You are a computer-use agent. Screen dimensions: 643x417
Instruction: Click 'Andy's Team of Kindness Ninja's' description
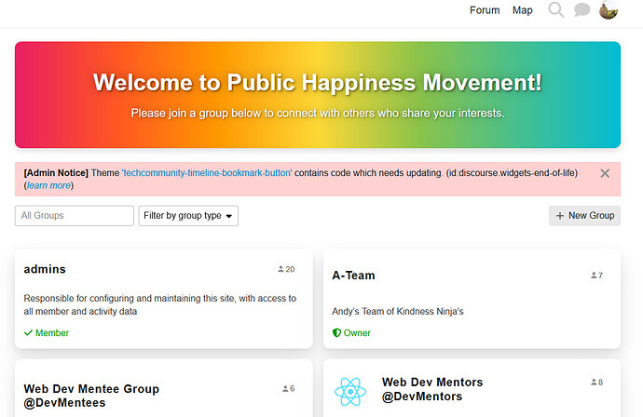tap(398, 311)
